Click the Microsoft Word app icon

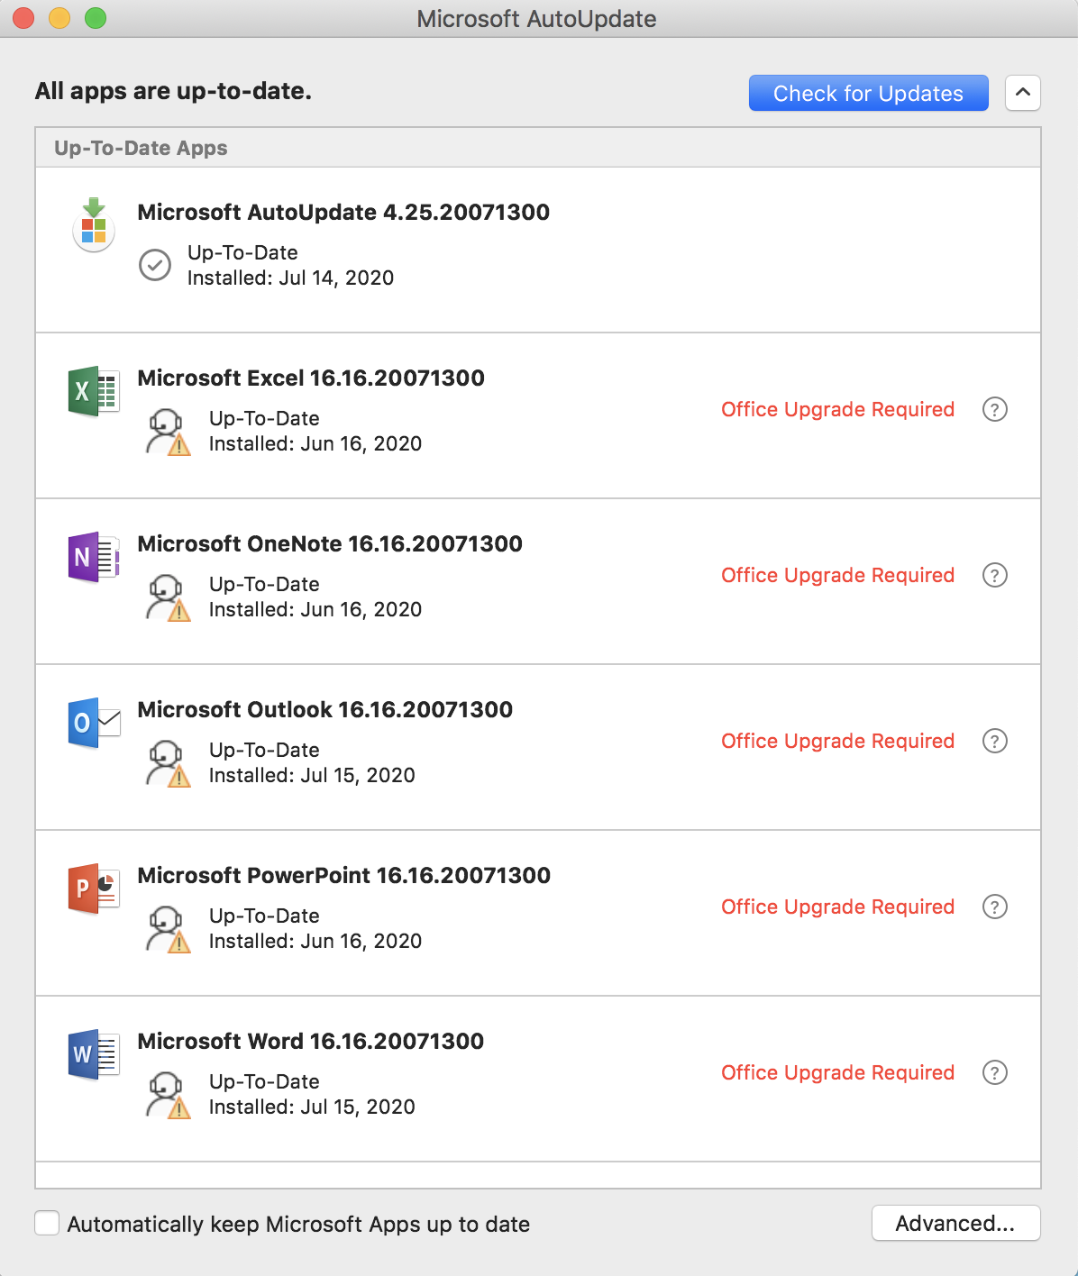pos(94,1054)
